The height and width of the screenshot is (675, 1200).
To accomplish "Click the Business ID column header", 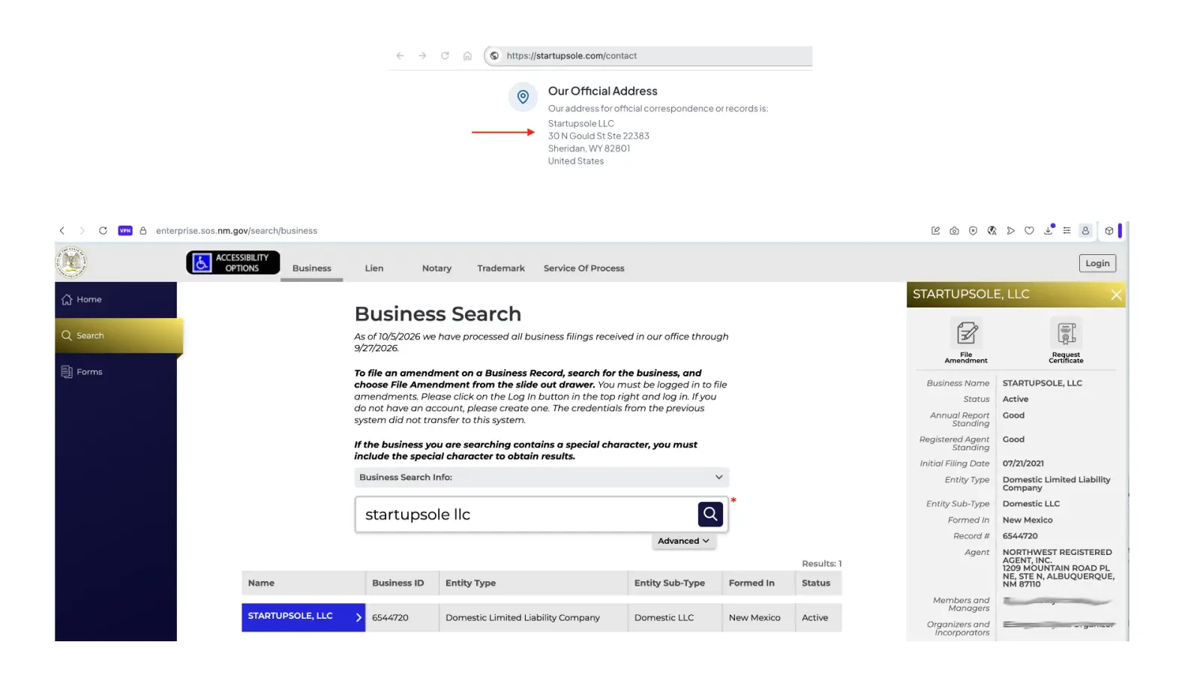I will coord(402,583).
